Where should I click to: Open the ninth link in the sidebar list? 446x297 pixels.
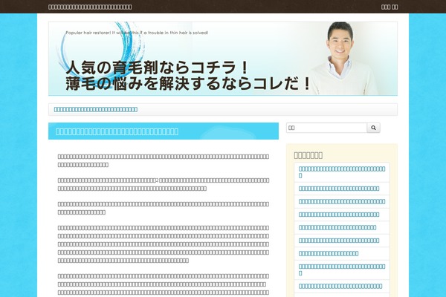(x=340, y=286)
